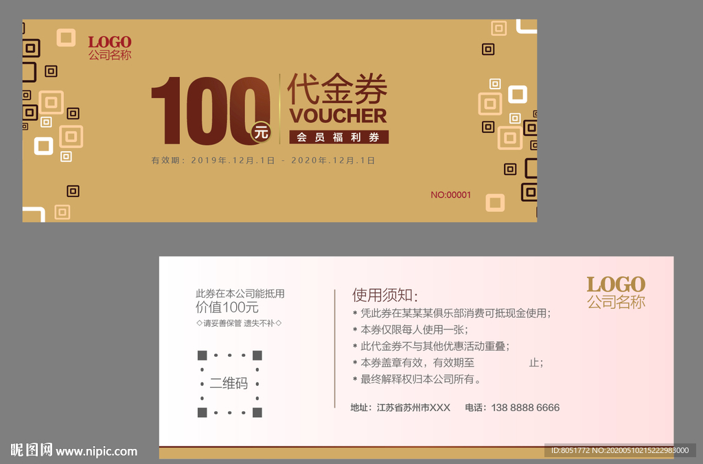Click the rule about 俱乐部消费可抵现金使用

tap(452, 314)
